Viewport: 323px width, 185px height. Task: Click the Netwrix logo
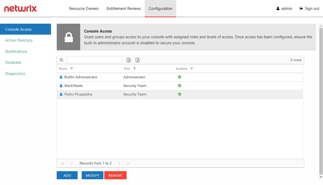[20, 9]
